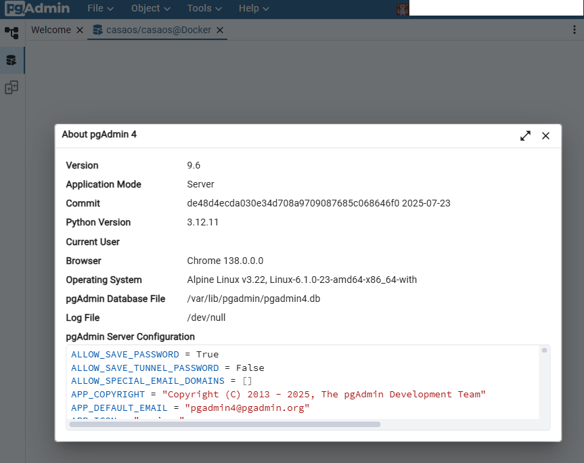Close the casaos/casaos@Docker tab
Screen dimensions: 584x463
tap(220, 30)
